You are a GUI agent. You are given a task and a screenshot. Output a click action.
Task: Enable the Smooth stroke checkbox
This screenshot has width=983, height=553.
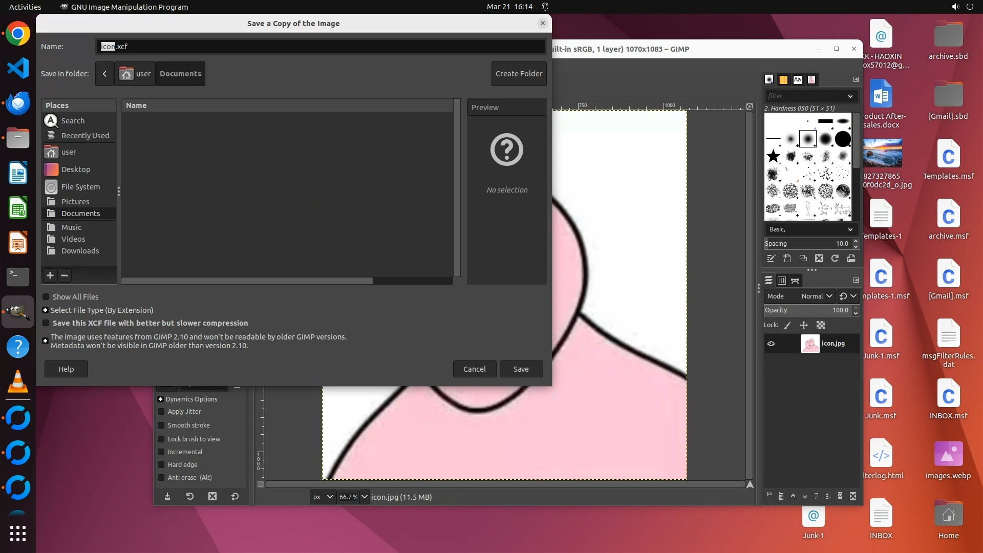tap(161, 426)
